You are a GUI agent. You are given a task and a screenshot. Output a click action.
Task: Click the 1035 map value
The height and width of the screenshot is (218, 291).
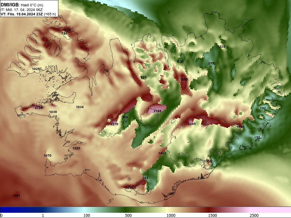(221, 47)
